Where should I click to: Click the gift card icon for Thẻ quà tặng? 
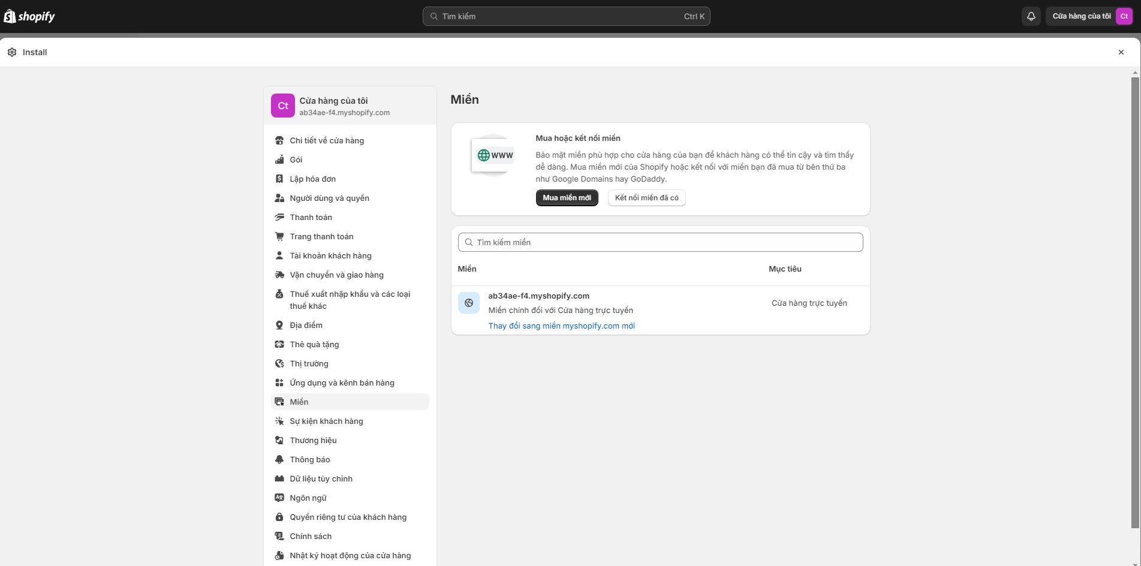279,344
